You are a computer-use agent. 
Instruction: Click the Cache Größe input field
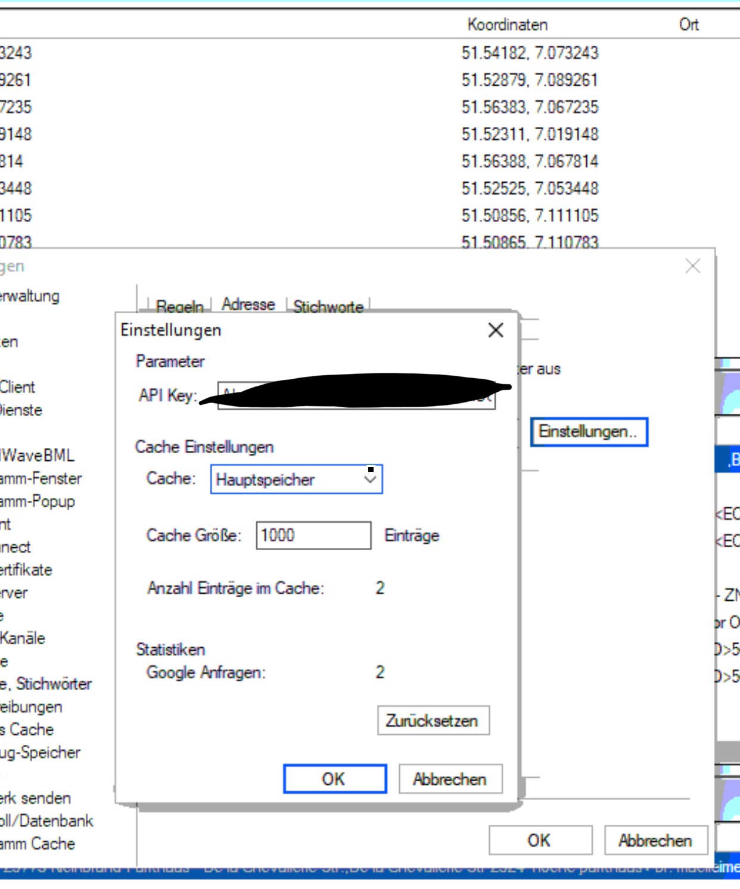coord(313,535)
